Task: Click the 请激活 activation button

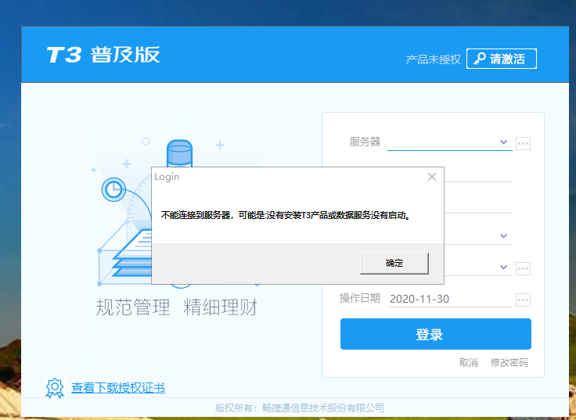Action: point(502,59)
